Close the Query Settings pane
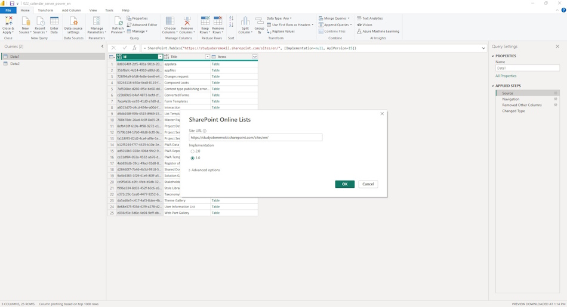Viewport: 567px width, 307px height. click(x=557, y=46)
